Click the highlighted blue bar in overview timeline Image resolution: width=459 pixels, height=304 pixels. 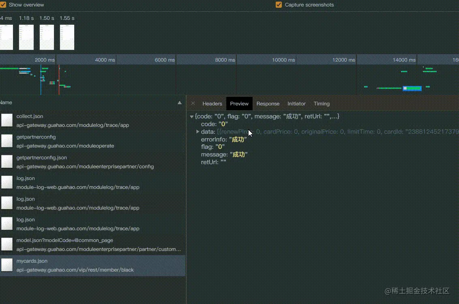tap(412, 88)
